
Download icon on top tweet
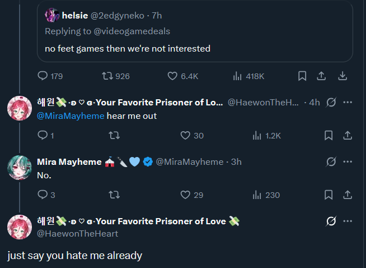[343, 76]
